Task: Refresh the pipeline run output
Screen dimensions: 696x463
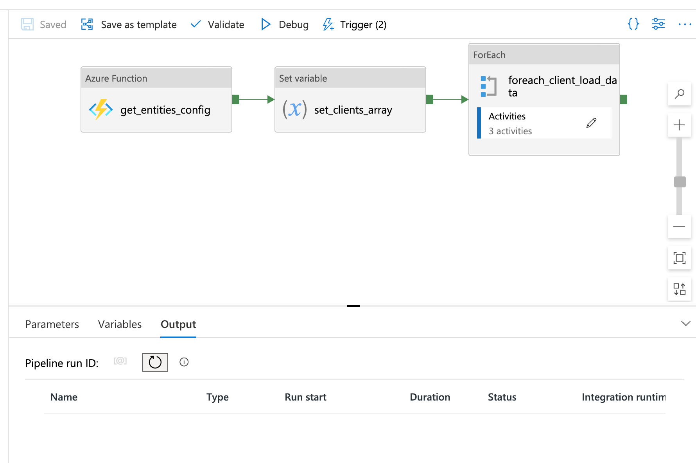Action: 155,362
